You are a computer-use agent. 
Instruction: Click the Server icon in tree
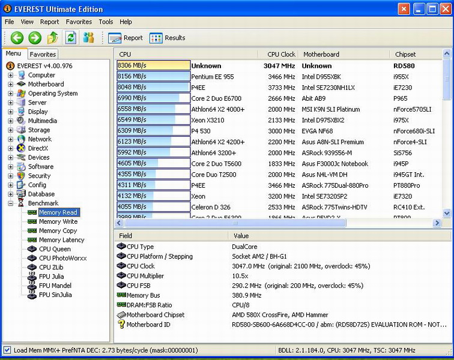[21, 103]
